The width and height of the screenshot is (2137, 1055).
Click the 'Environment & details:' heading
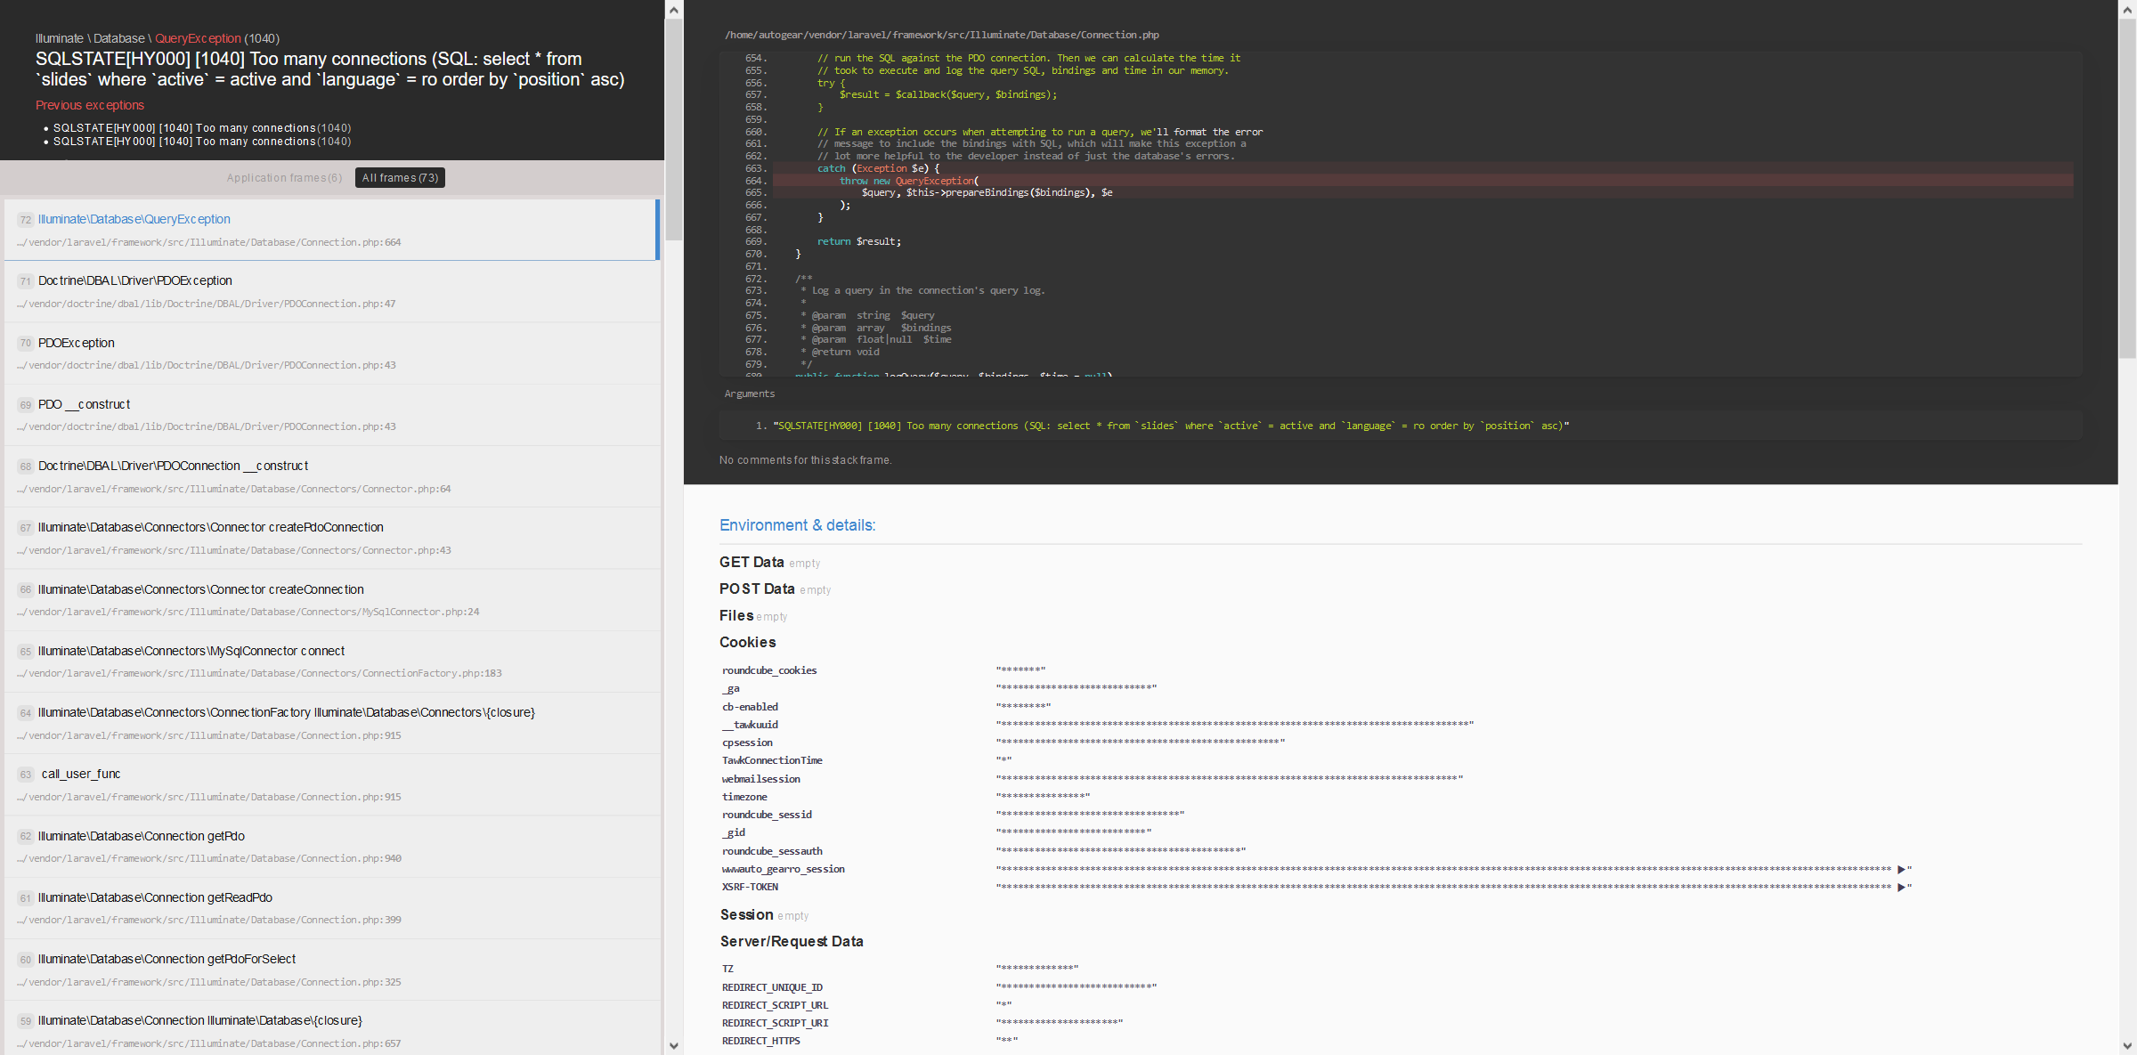pos(797,525)
